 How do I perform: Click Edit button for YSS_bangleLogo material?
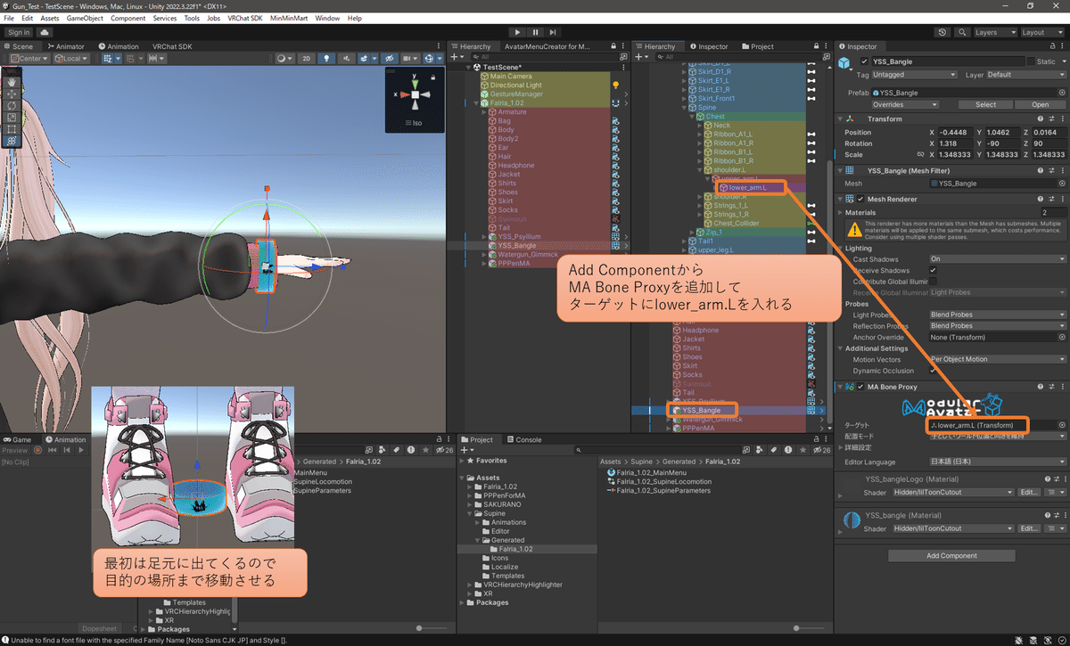[x=1029, y=492]
